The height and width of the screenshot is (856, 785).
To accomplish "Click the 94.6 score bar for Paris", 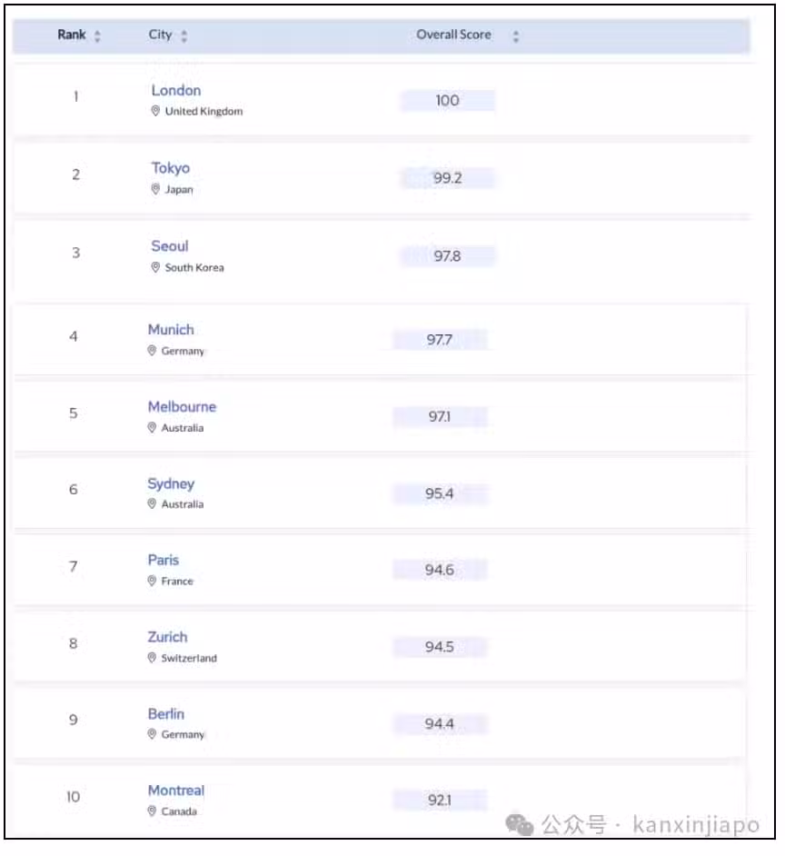I will pyautogui.click(x=440, y=570).
